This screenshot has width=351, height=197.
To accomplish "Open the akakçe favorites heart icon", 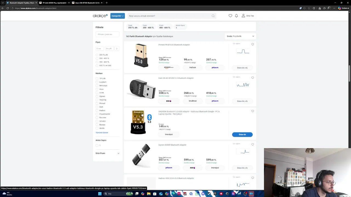I will (230, 16).
